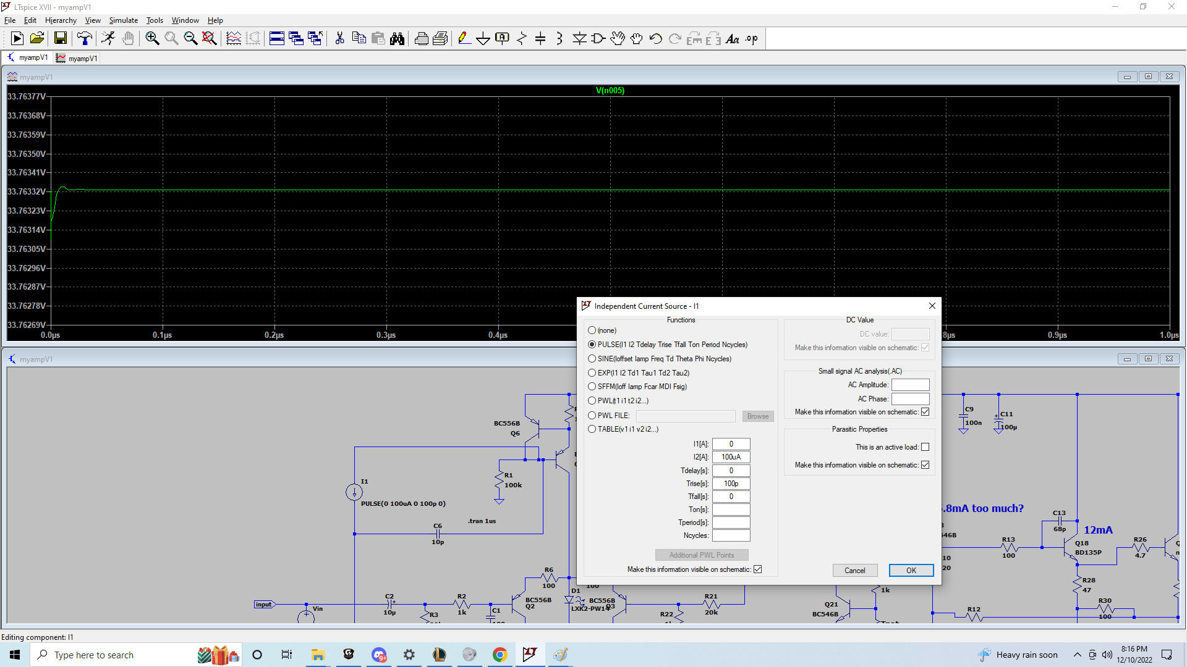The image size is (1187, 667).
Task: Open Chrome from the taskbar
Action: point(500,655)
